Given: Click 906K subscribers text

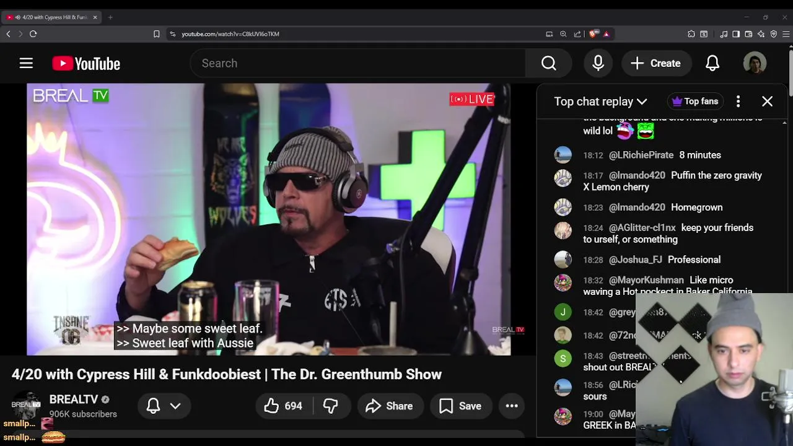Looking at the screenshot, I should coord(83,414).
